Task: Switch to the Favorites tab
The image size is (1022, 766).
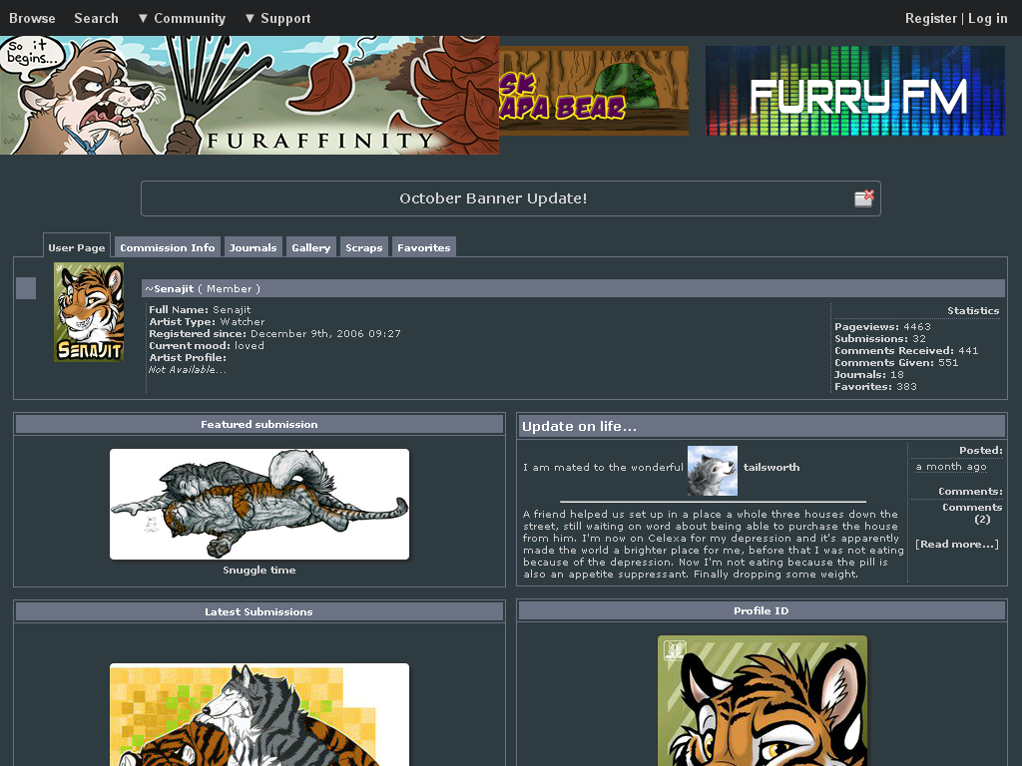Action: (x=423, y=247)
